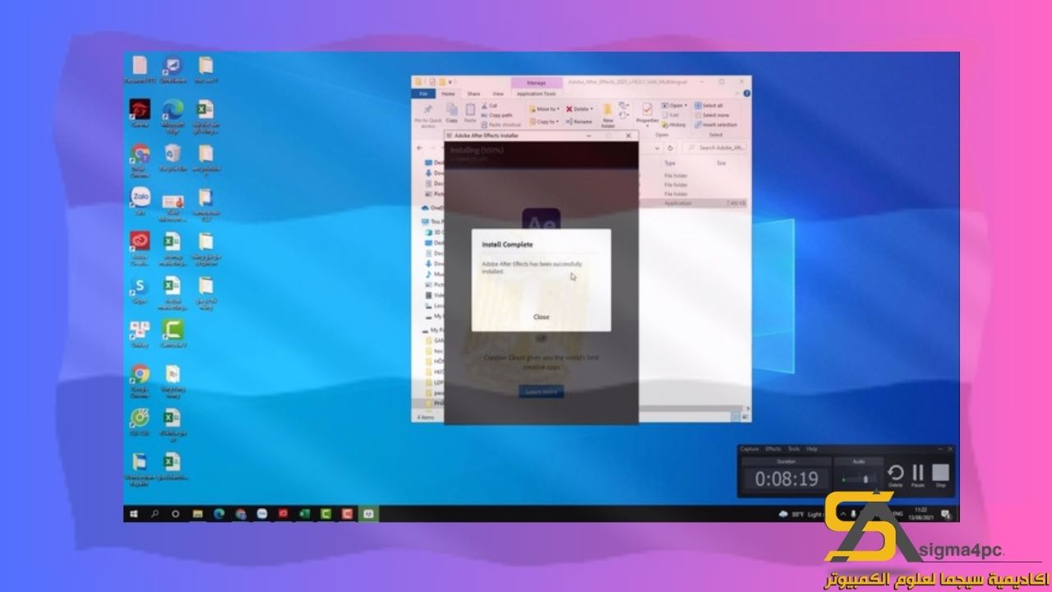Click Cut in the ribbon
This screenshot has width=1052, height=592.
coord(490,105)
